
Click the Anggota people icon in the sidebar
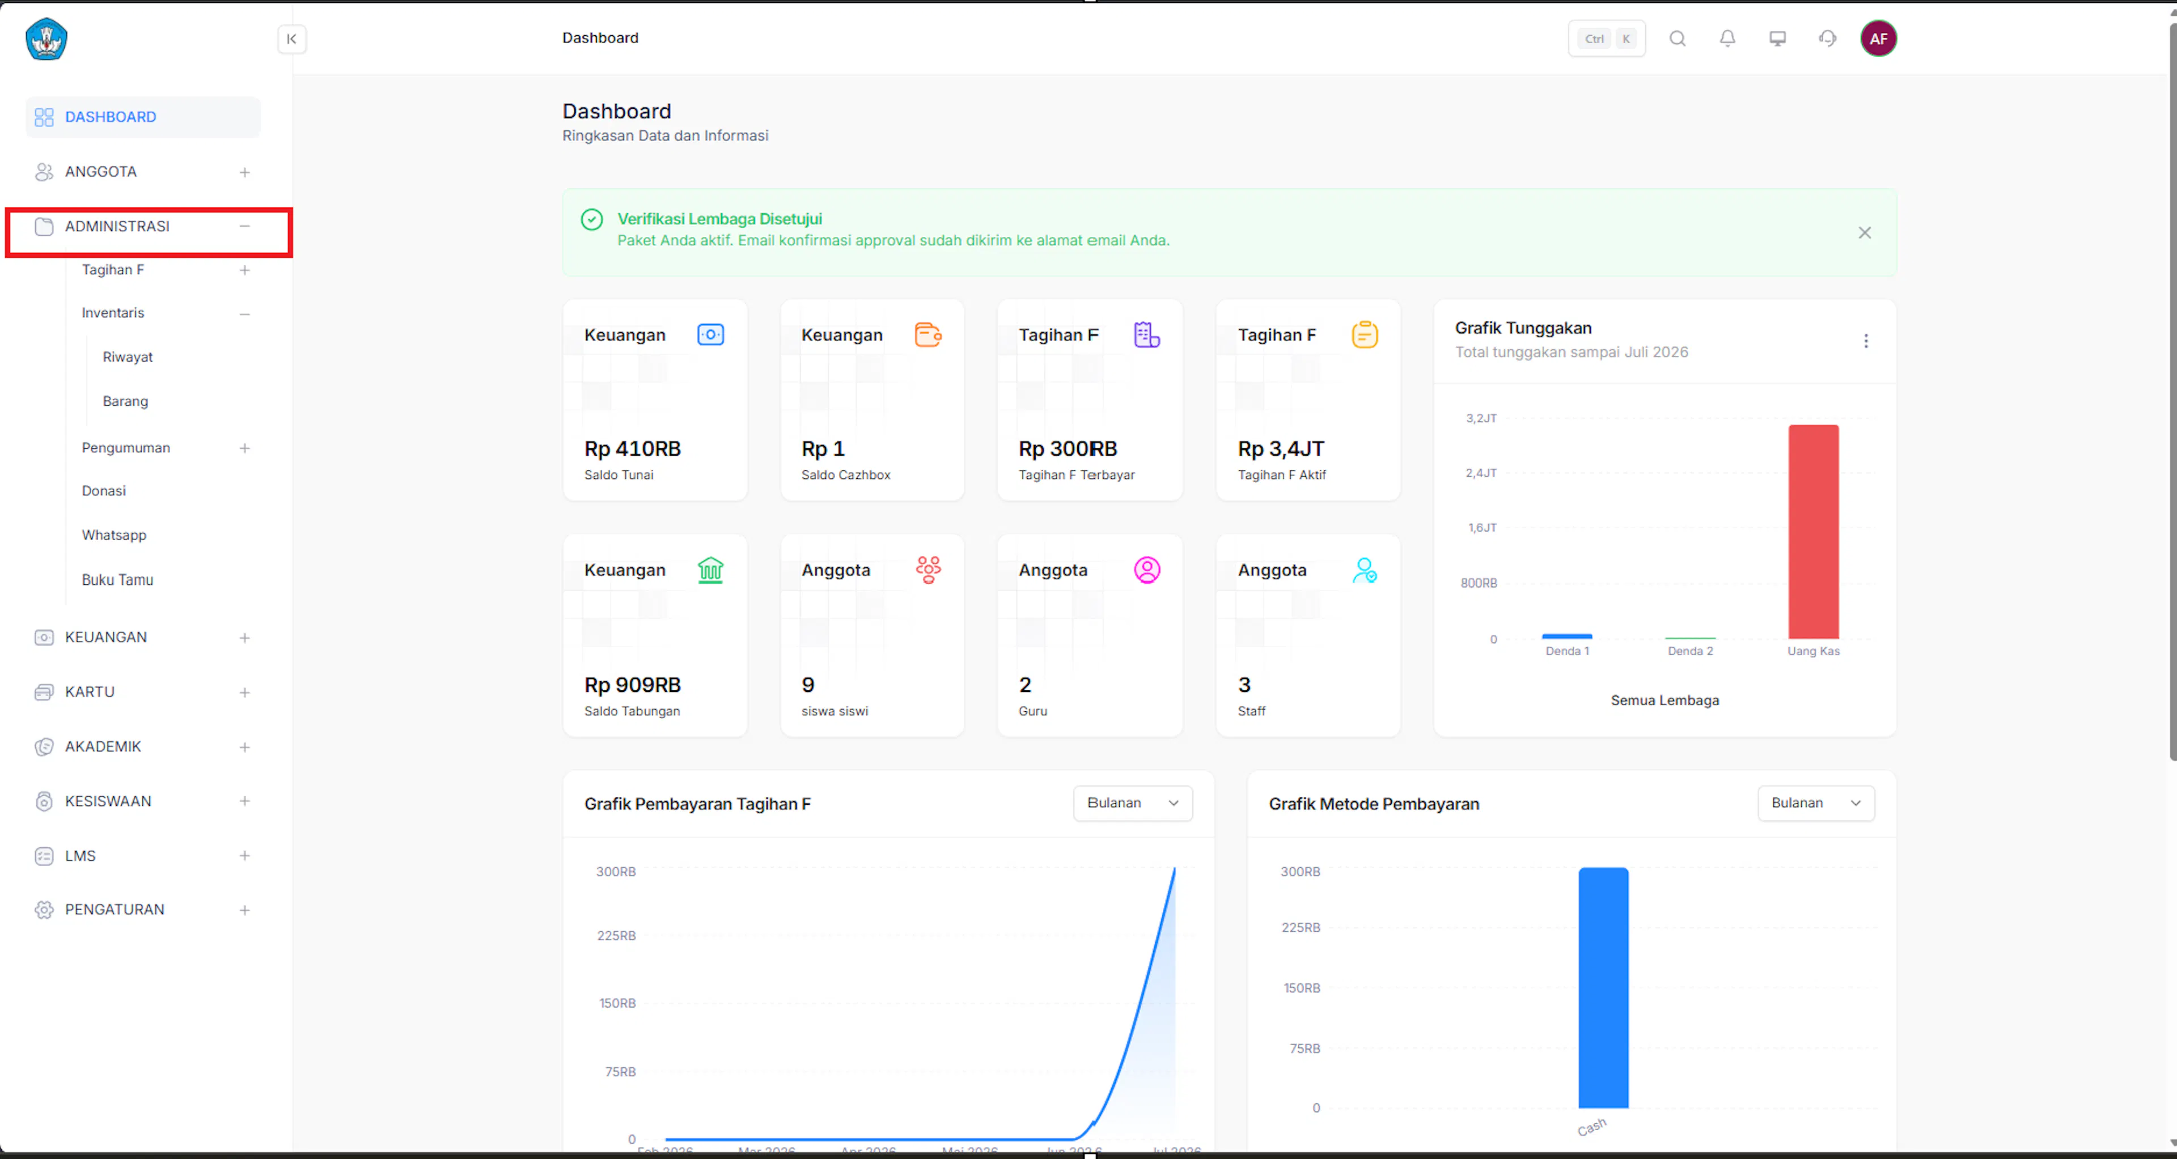(44, 172)
